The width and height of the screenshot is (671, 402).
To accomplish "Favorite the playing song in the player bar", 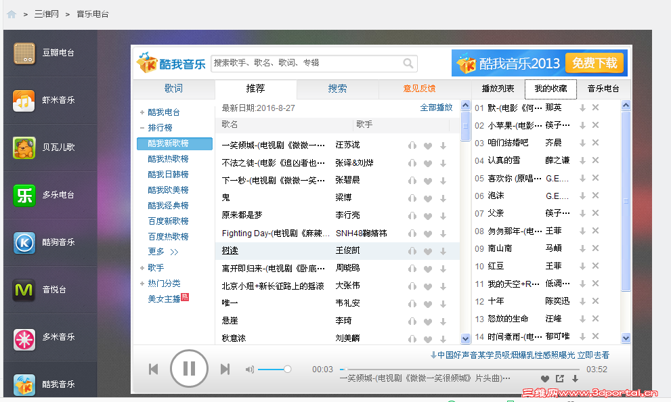I will 545,378.
